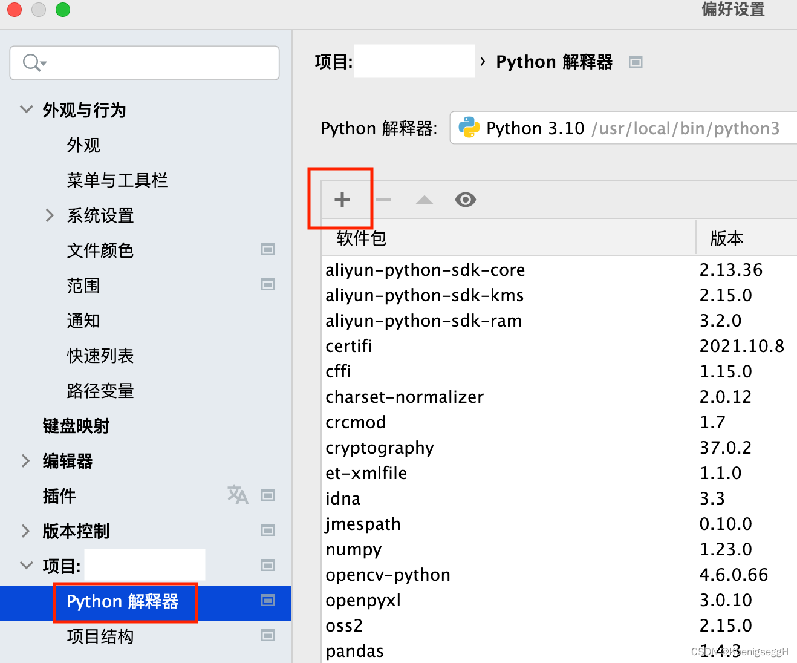This screenshot has height=663, width=797.
Task: Select 键盘映射 settings
Action: tap(76, 426)
